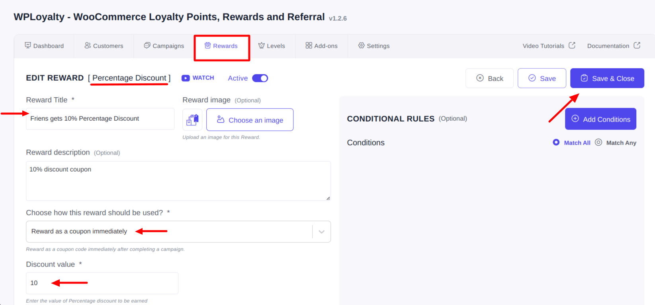Click the Customers people icon
The height and width of the screenshot is (305, 655).
88,45
